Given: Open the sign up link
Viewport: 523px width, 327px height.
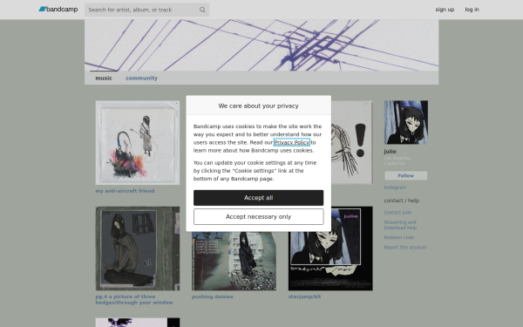Looking at the screenshot, I should pos(445,10).
